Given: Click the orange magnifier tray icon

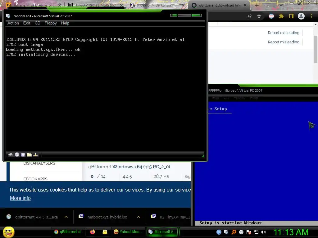Looking at the screenshot, I should (x=234, y=232).
